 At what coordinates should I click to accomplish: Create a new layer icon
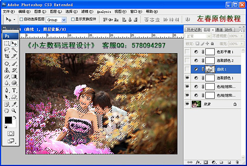coord(229,162)
